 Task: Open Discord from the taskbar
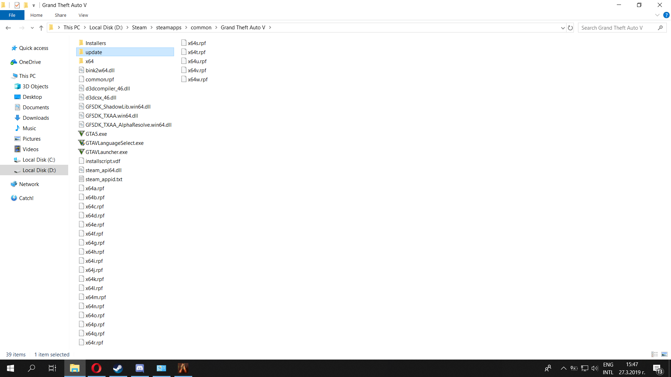[139, 368]
